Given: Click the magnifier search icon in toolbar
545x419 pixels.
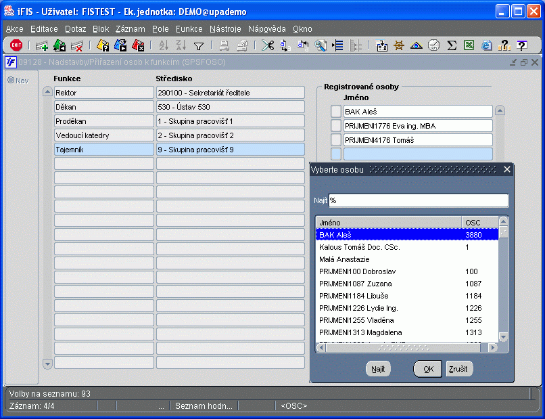Looking at the screenshot, I should [320, 45].
